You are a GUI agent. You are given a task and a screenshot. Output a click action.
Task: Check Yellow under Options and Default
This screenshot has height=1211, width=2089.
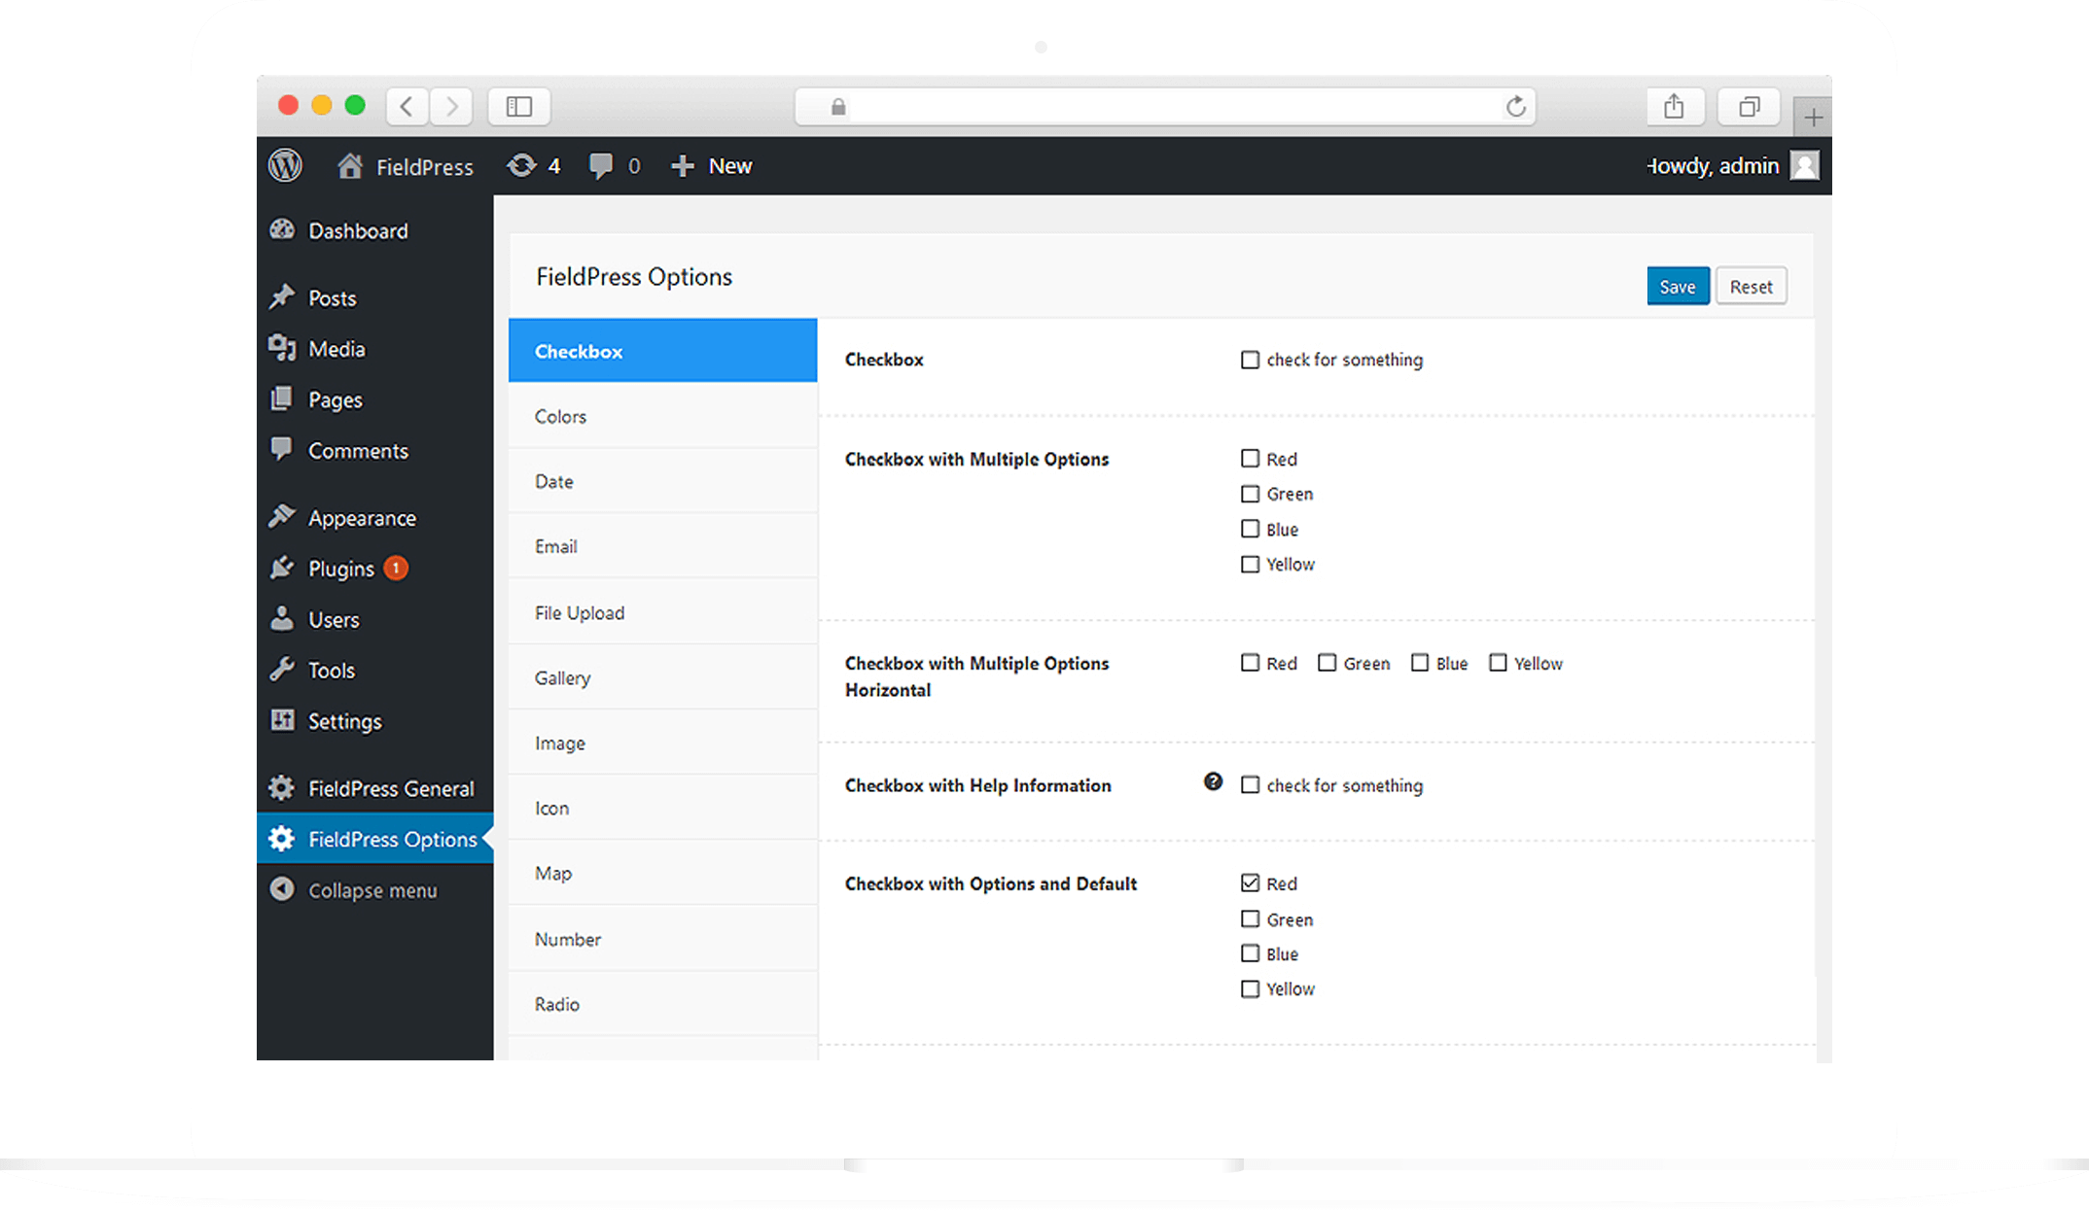[x=1250, y=988]
